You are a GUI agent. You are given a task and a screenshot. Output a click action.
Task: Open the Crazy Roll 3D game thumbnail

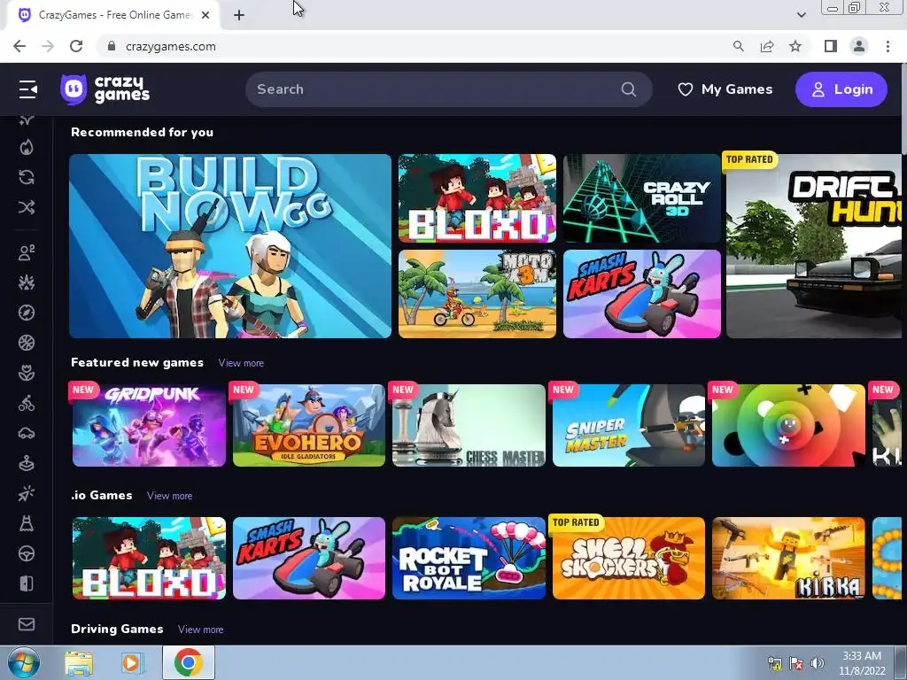pyautogui.click(x=642, y=198)
